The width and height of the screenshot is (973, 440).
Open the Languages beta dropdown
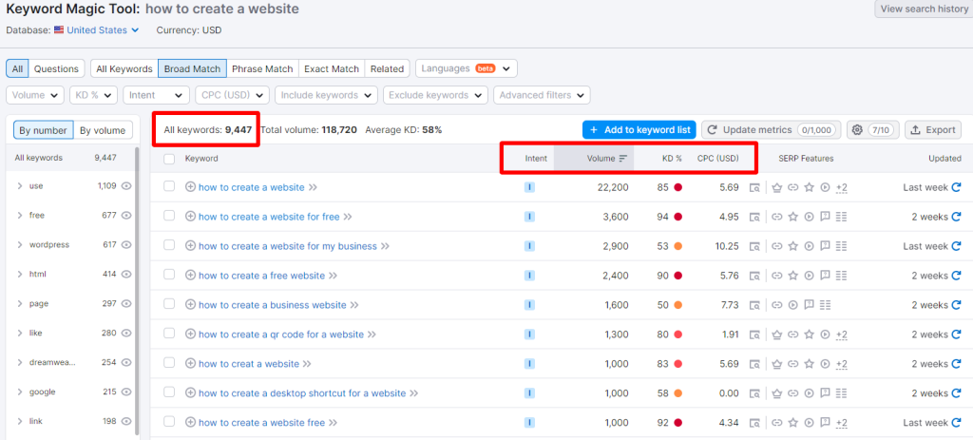466,68
